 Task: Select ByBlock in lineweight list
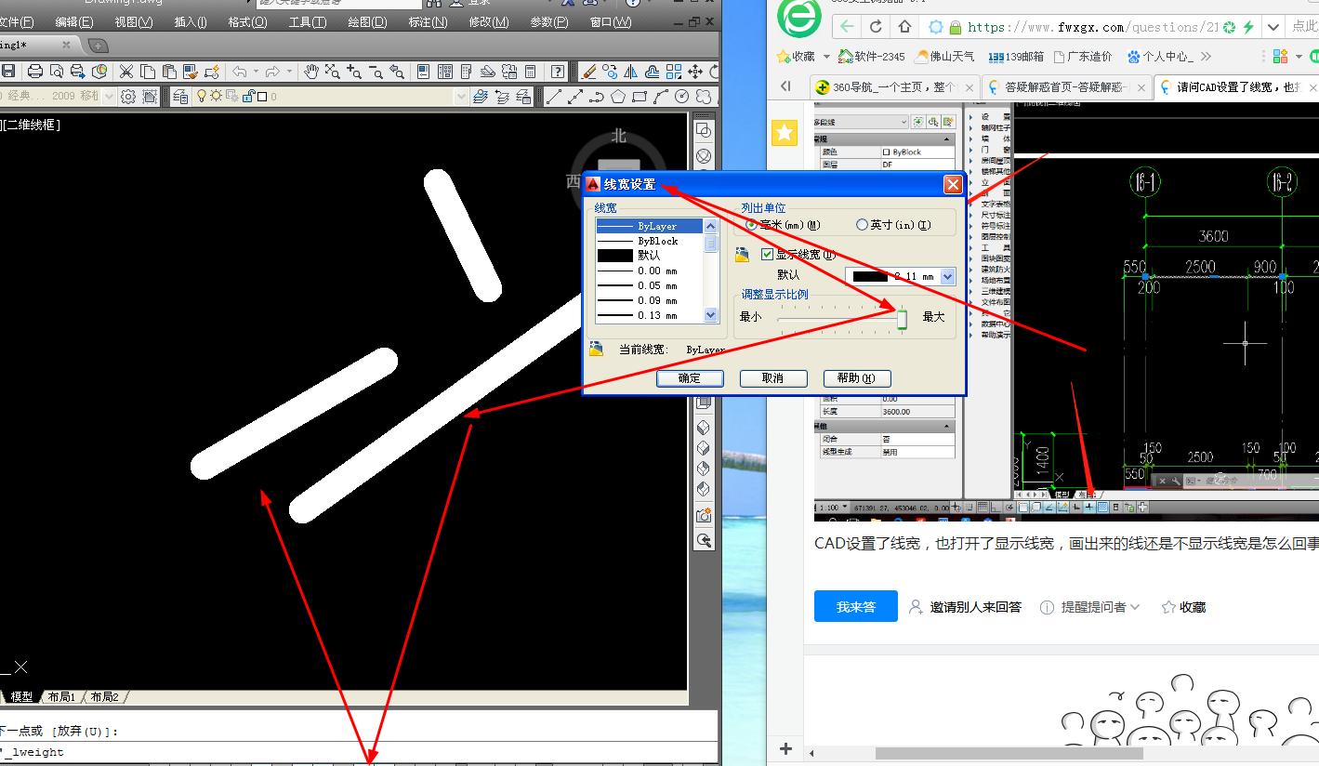point(651,241)
